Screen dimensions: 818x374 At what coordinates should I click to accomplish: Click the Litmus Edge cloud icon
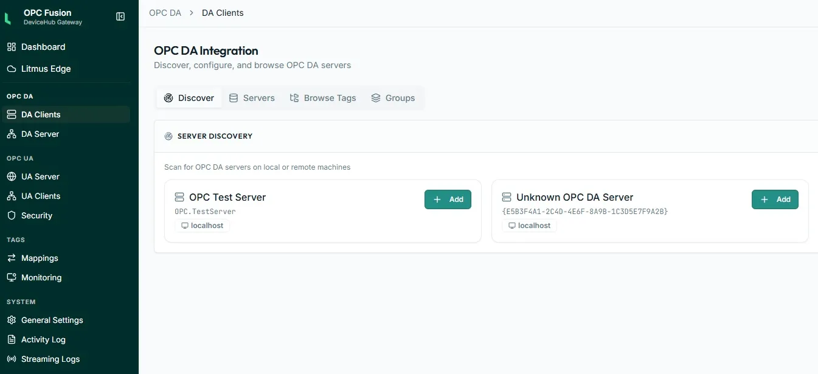(12, 69)
